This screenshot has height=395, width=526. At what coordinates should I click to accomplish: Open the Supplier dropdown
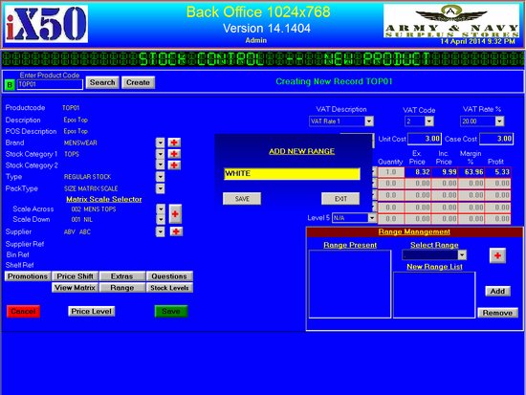pyautogui.click(x=161, y=231)
